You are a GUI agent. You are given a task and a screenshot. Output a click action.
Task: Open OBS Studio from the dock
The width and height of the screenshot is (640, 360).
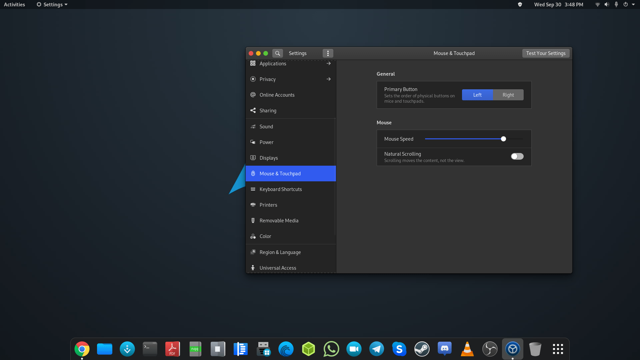tap(490, 349)
